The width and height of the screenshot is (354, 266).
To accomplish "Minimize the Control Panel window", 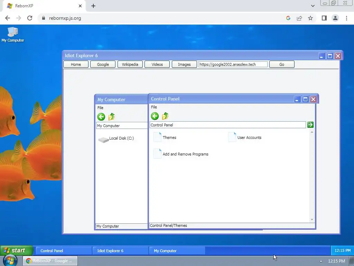I will [297, 99].
